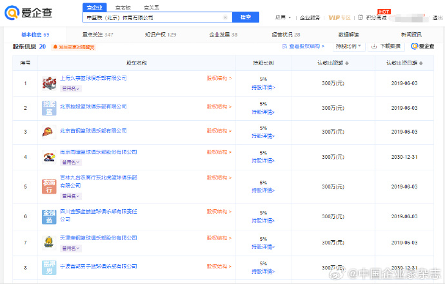The height and width of the screenshot is (284, 445).
Task: Click the 爱企查 logo
Action: [x=28, y=13]
